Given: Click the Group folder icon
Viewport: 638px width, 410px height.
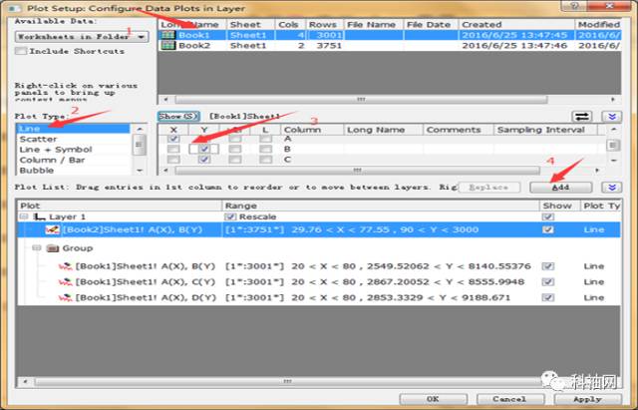Looking at the screenshot, I should tap(53, 248).
